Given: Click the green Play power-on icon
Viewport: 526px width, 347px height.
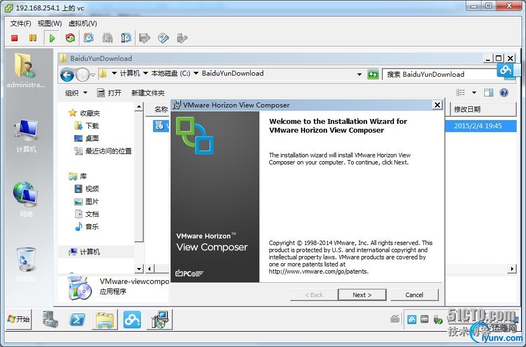Looking at the screenshot, I should (52, 38).
